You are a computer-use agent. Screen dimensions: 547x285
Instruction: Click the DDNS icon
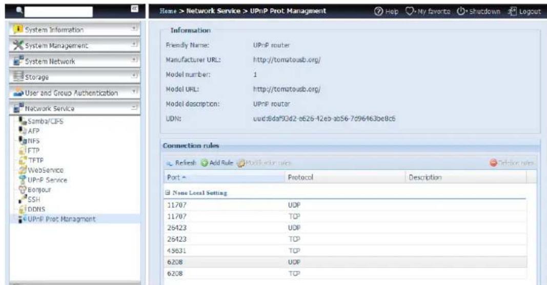pos(23,209)
